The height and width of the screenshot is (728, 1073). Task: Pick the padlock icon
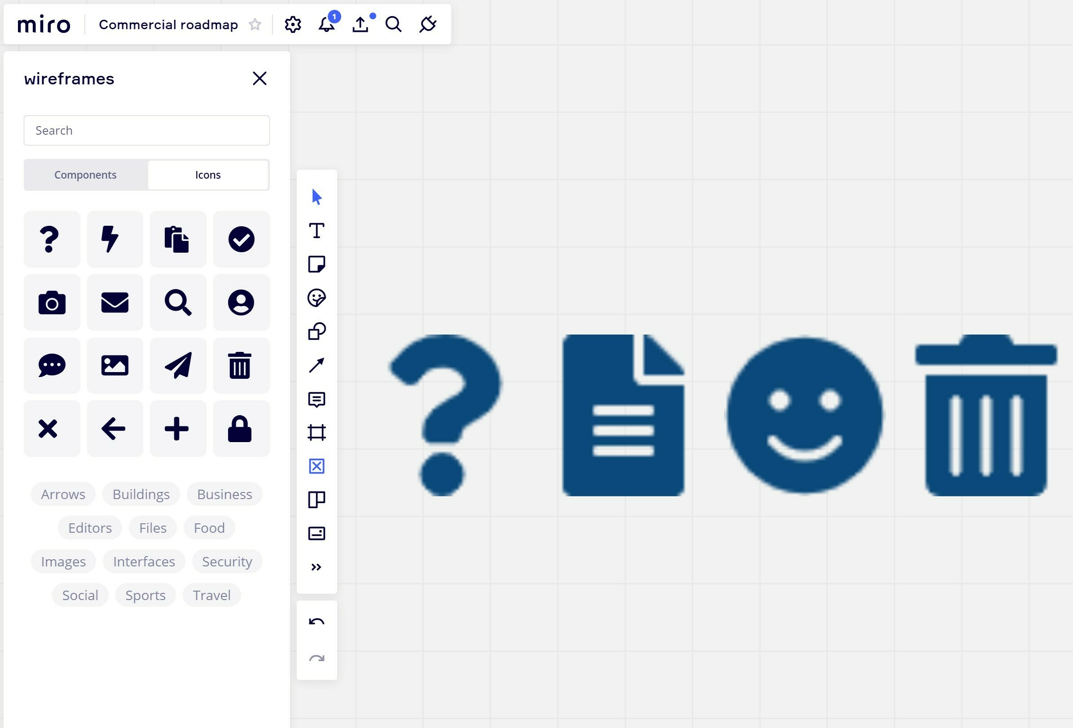[242, 428]
